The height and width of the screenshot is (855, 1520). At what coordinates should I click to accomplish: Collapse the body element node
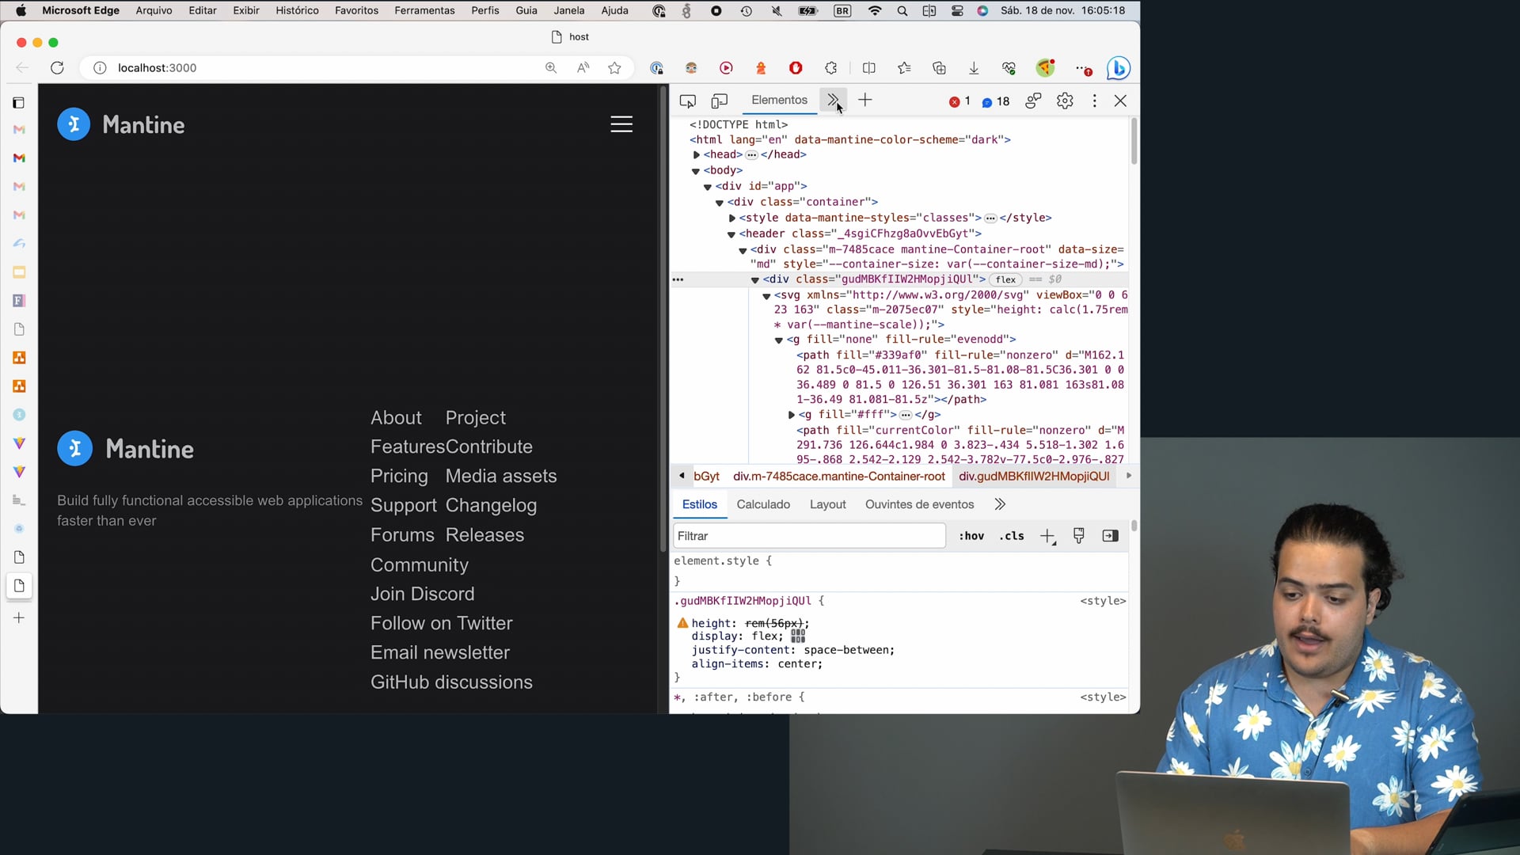(696, 171)
